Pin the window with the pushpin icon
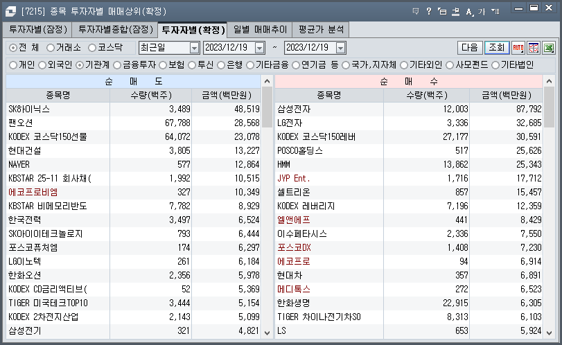The height and width of the screenshot is (345, 562). [x=455, y=12]
